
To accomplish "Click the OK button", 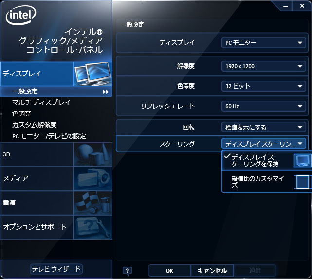I will pyautogui.click(x=169, y=271).
